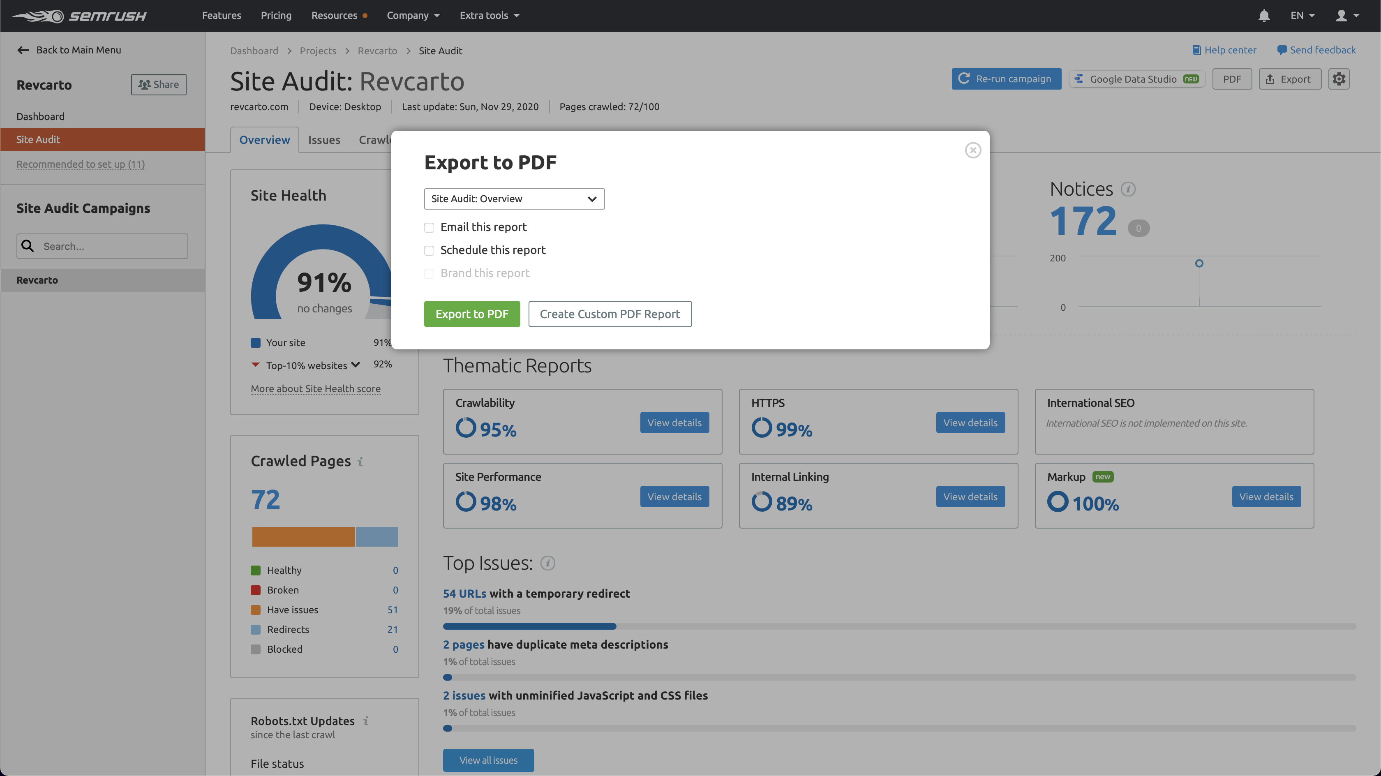
Task: View details for HTTPS
Action: pos(970,423)
